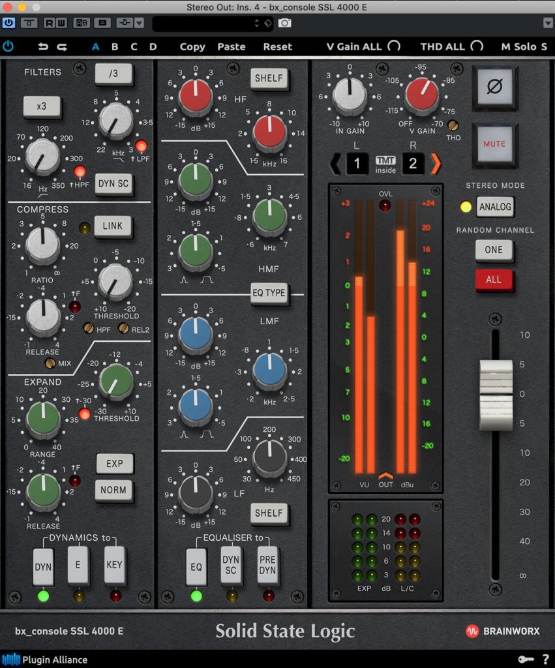Select settings bank A
The image size is (555, 668).
coord(95,46)
